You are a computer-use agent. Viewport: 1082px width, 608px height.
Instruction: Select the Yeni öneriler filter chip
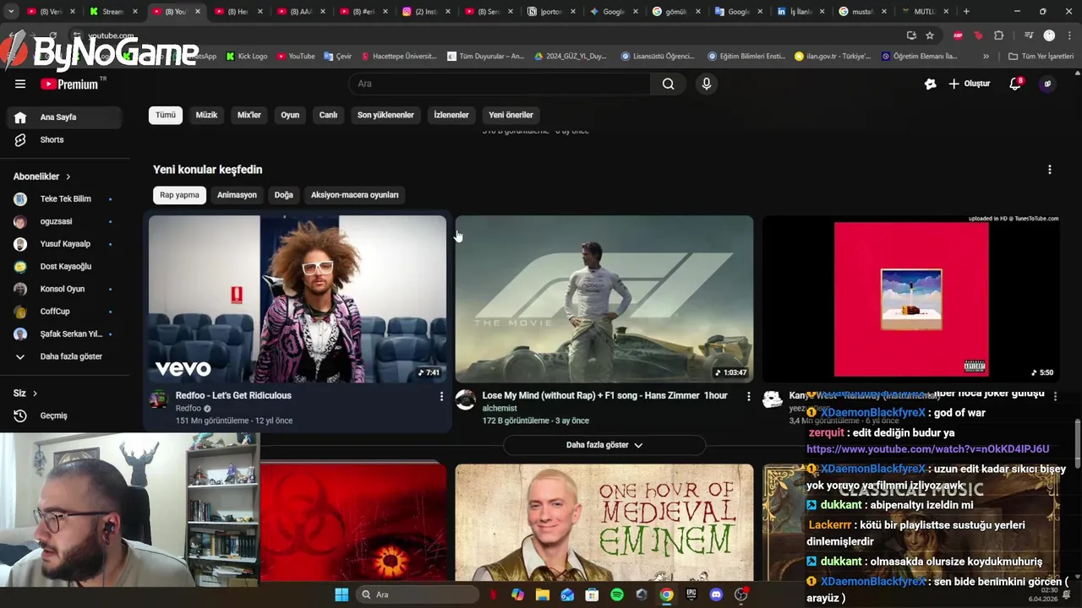[x=511, y=115]
